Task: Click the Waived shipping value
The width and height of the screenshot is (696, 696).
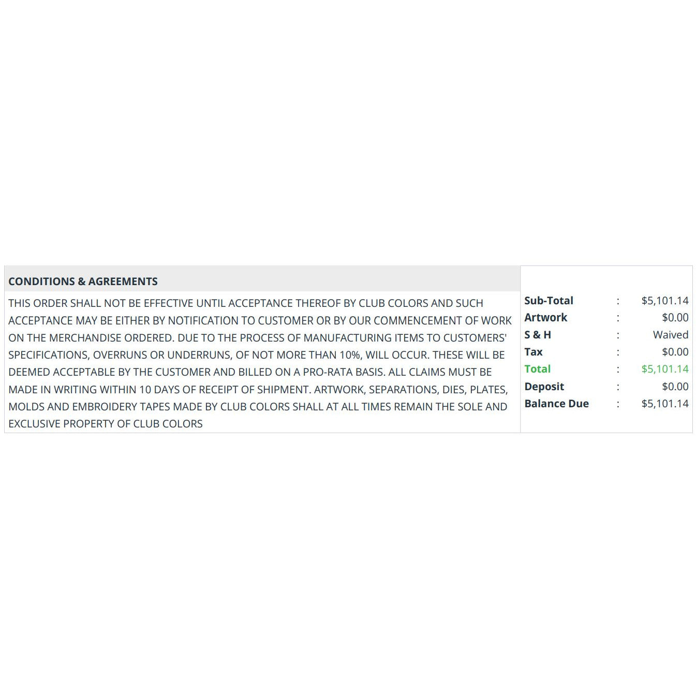Action: [x=671, y=335]
